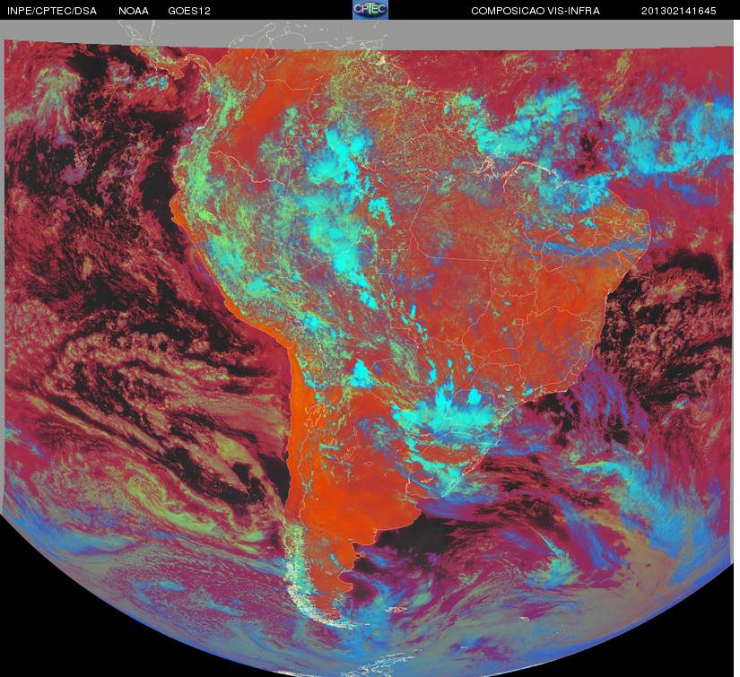Click the INPE/CPTEC/DSA header text
This screenshot has width=740, height=677.
click(x=52, y=11)
